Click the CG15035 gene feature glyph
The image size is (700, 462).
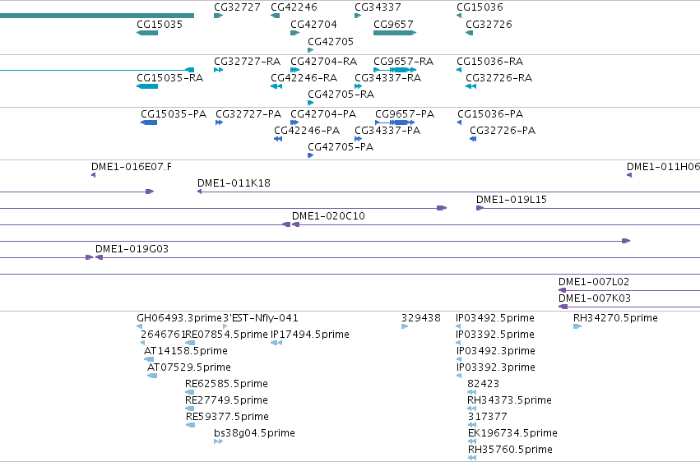point(147,33)
